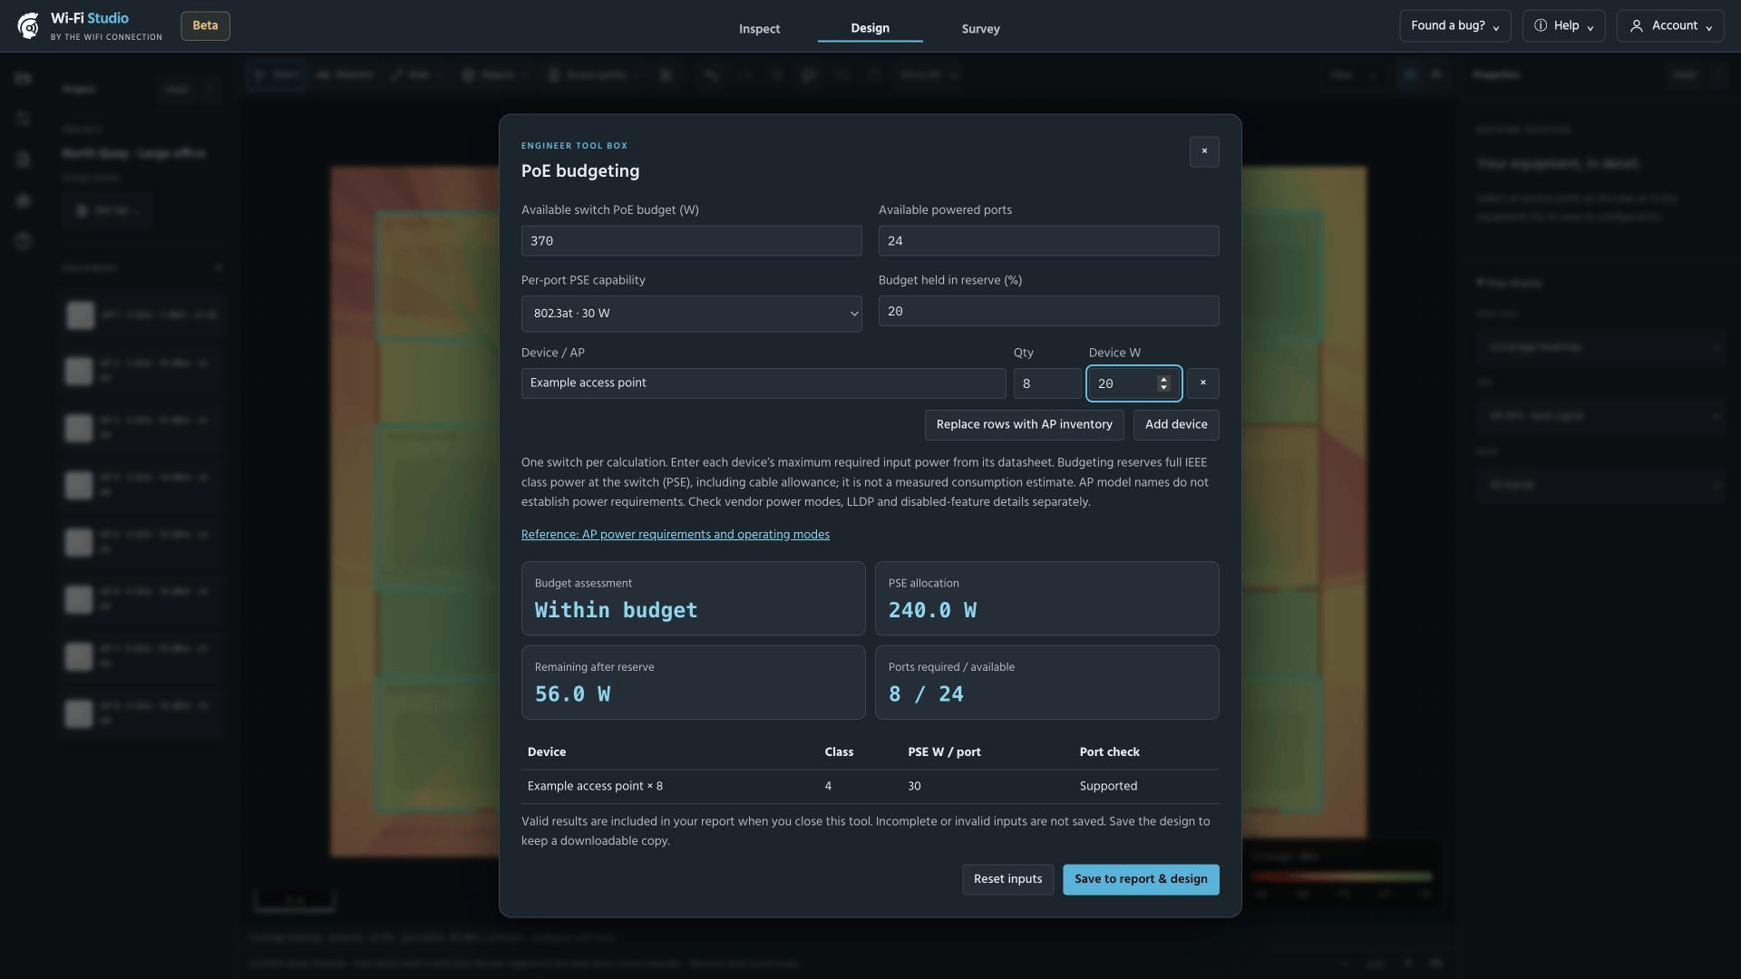The height and width of the screenshot is (979, 1741).
Task: Open the AP power requirements reference link
Action: tap(676, 535)
